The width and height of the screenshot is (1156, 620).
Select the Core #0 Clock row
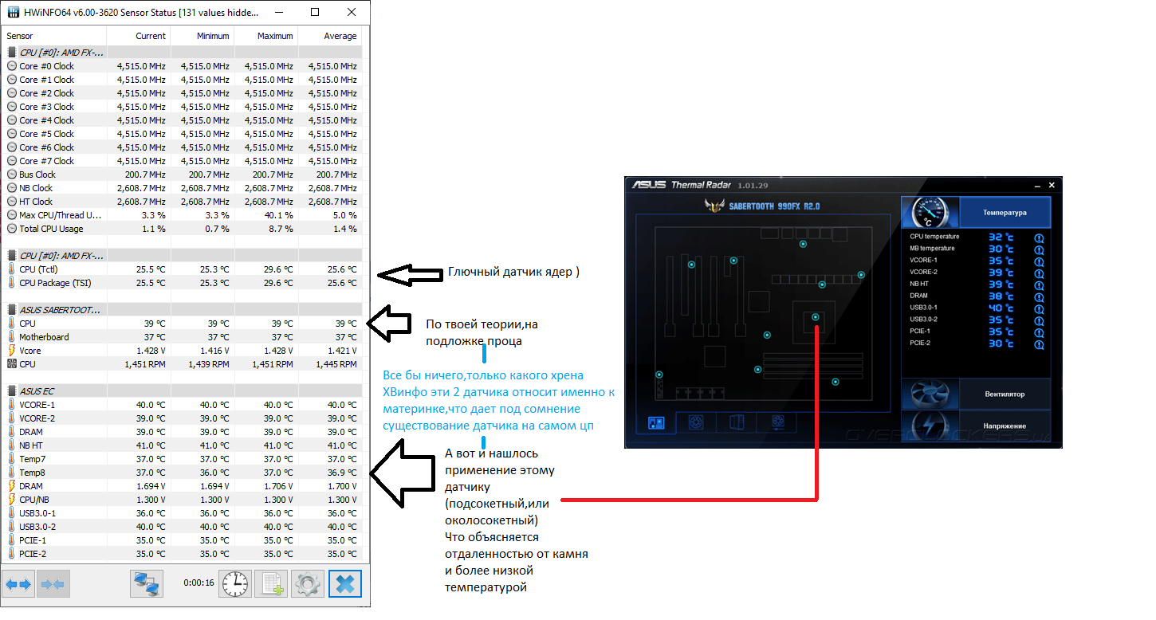click(x=183, y=66)
